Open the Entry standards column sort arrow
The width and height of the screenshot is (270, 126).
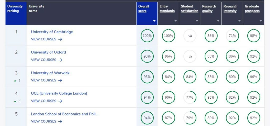pos(176,21)
